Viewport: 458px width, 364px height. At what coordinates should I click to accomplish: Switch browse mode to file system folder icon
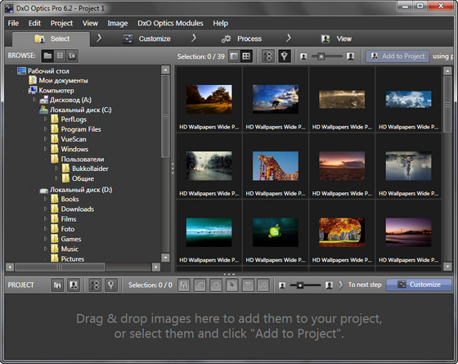coord(48,56)
